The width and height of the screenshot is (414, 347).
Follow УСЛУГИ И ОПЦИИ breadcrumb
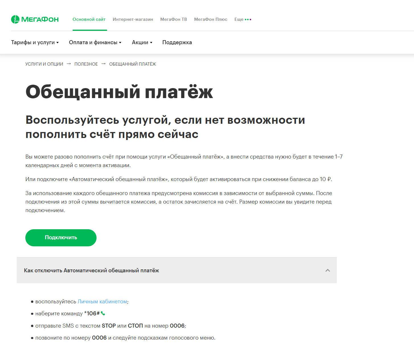[44, 64]
